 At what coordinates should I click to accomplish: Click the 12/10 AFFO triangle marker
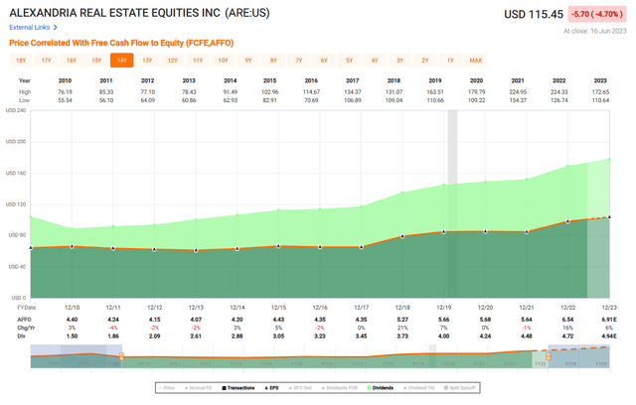tap(72, 246)
